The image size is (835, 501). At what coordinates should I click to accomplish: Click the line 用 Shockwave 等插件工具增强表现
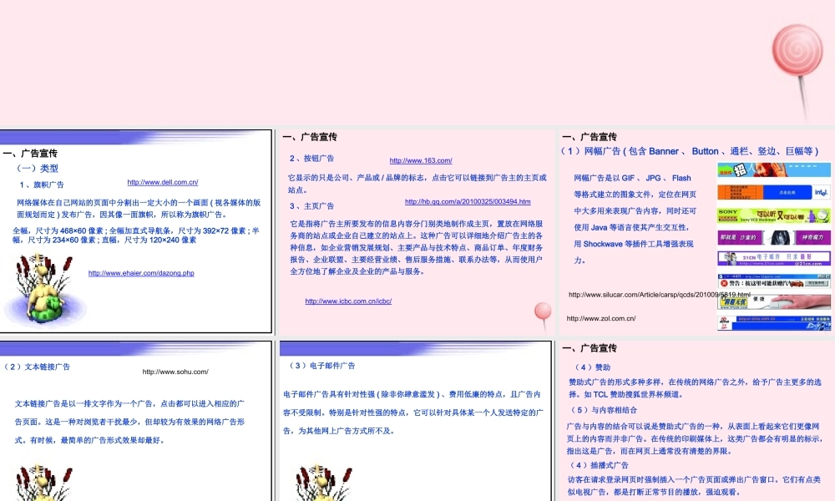click(634, 244)
